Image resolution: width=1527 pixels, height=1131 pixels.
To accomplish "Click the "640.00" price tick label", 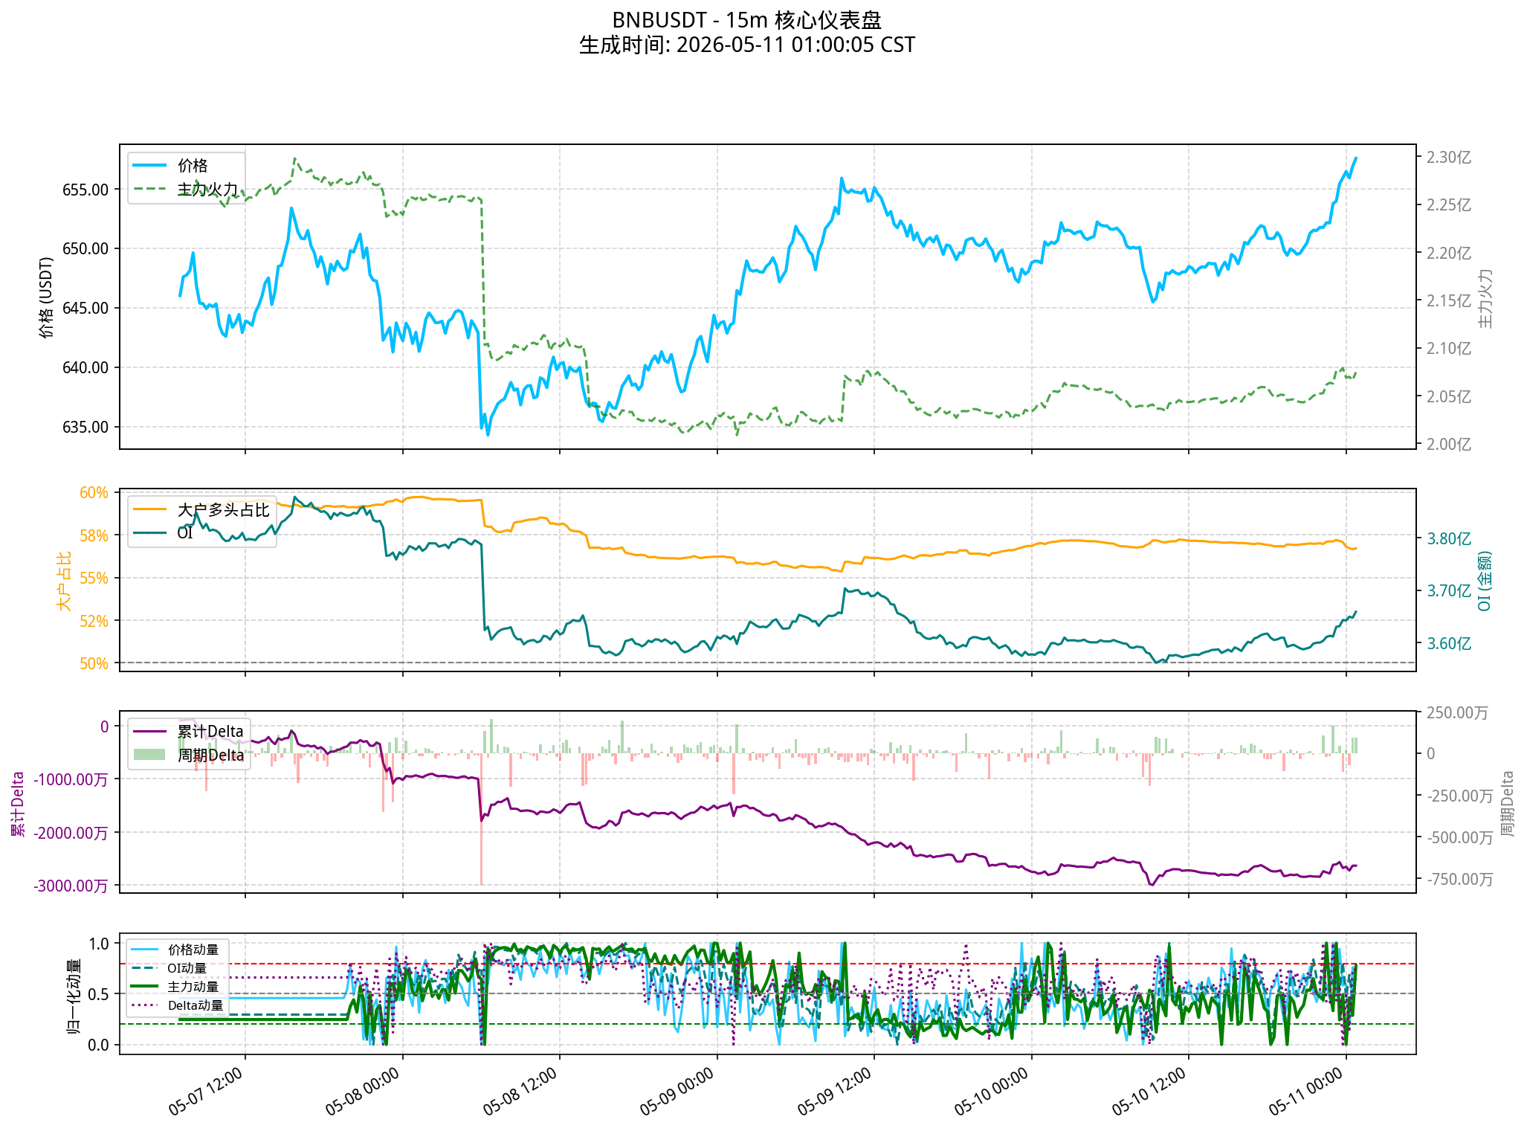I will (x=85, y=368).
